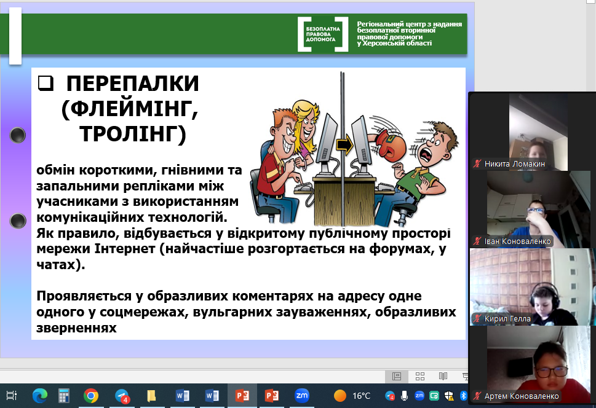Switch to first Word document in taskbar

pos(182,395)
